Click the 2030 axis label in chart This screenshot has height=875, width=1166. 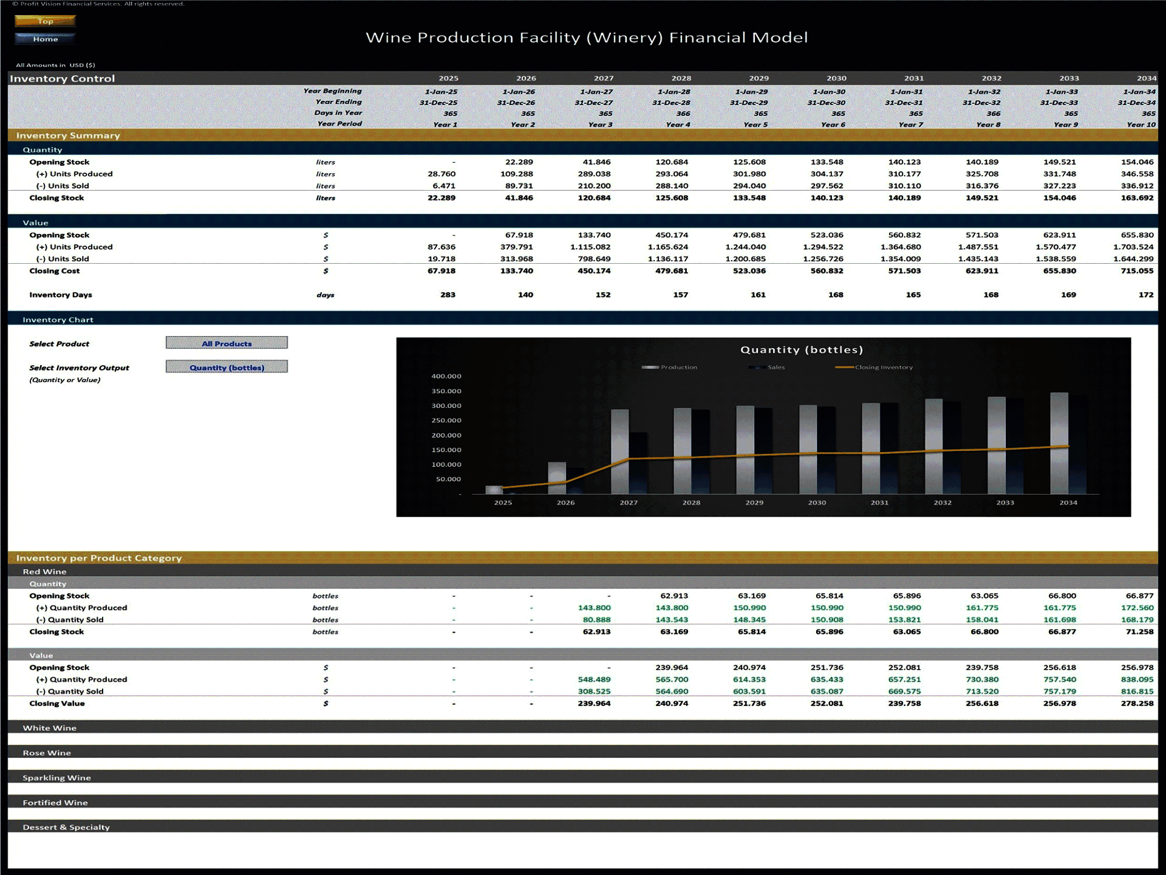pyautogui.click(x=817, y=503)
